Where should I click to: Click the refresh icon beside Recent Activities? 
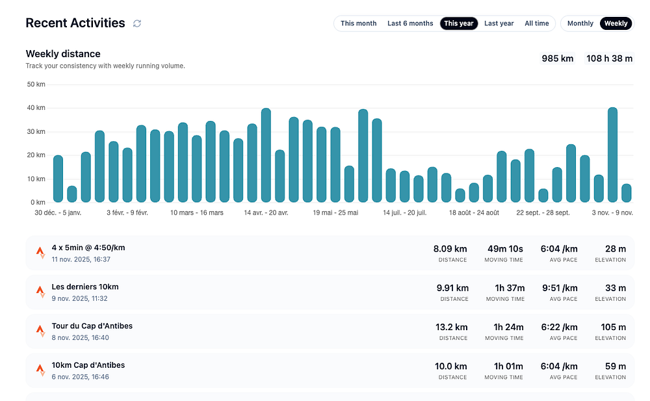[137, 23]
